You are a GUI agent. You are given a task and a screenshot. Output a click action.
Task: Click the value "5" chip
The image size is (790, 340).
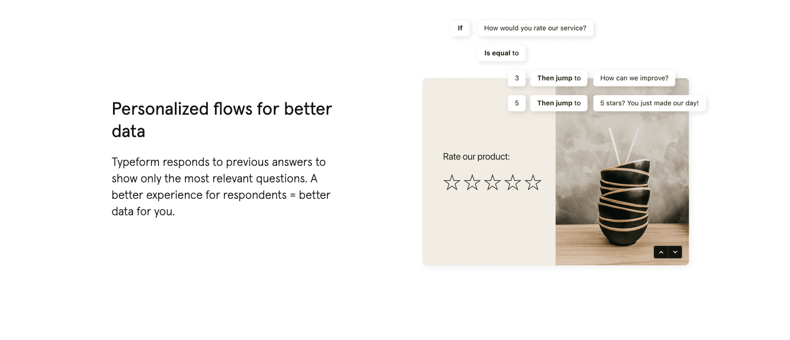[517, 103]
